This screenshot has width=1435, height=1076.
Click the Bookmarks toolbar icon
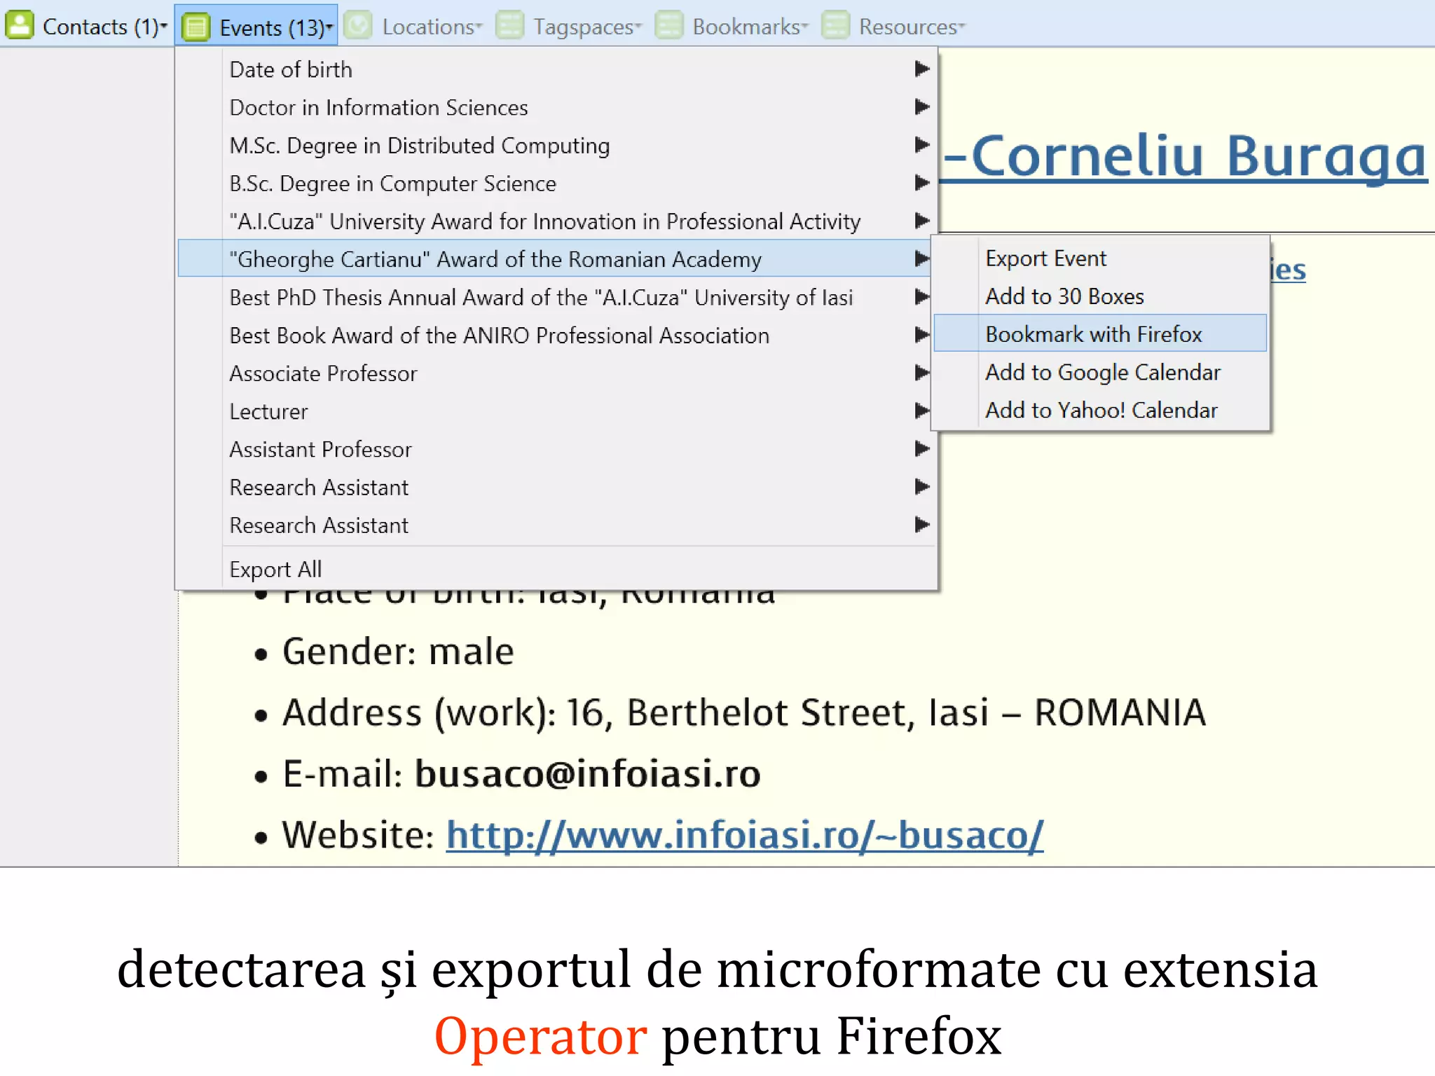[669, 26]
